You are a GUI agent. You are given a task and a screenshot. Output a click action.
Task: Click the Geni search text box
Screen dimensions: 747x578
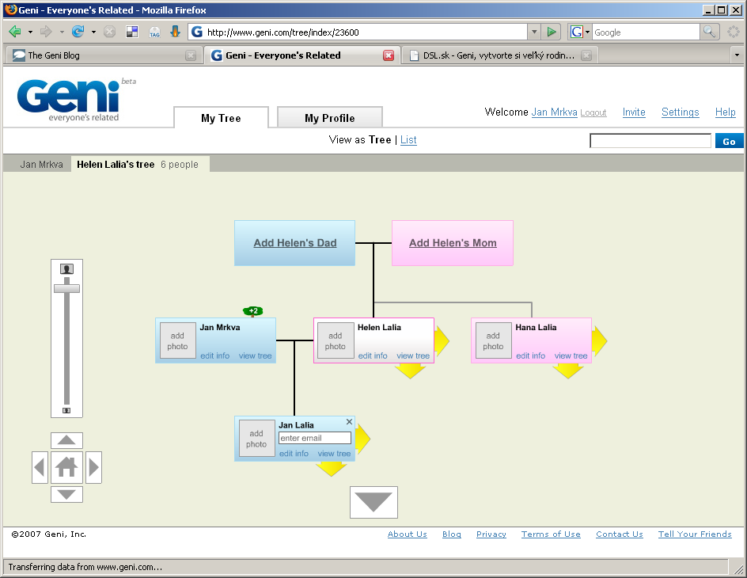(650, 141)
